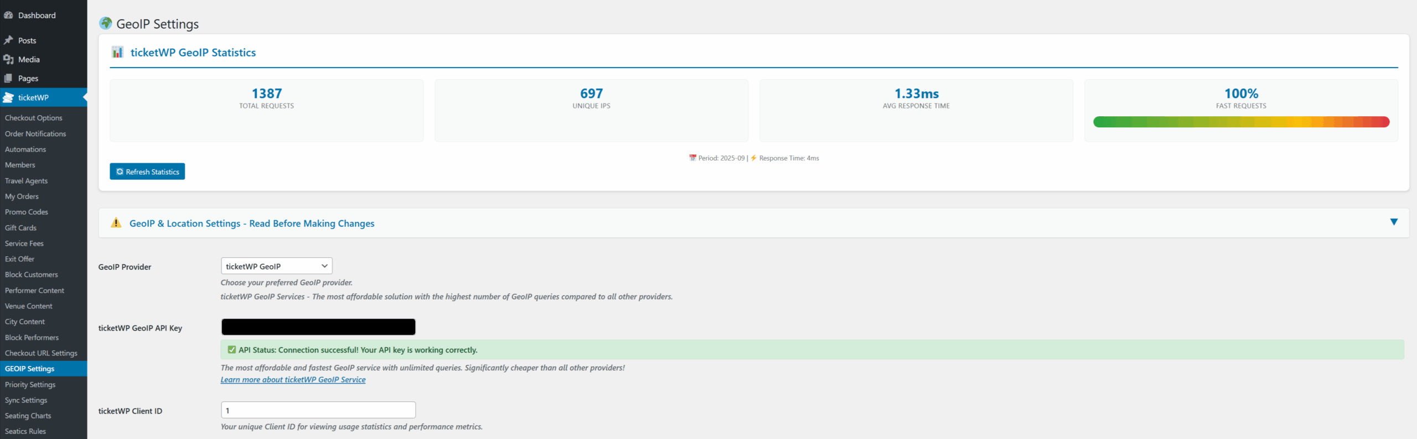This screenshot has height=439, width=1417.
Task: Open City Content submenu item
Action: (25, 322)
